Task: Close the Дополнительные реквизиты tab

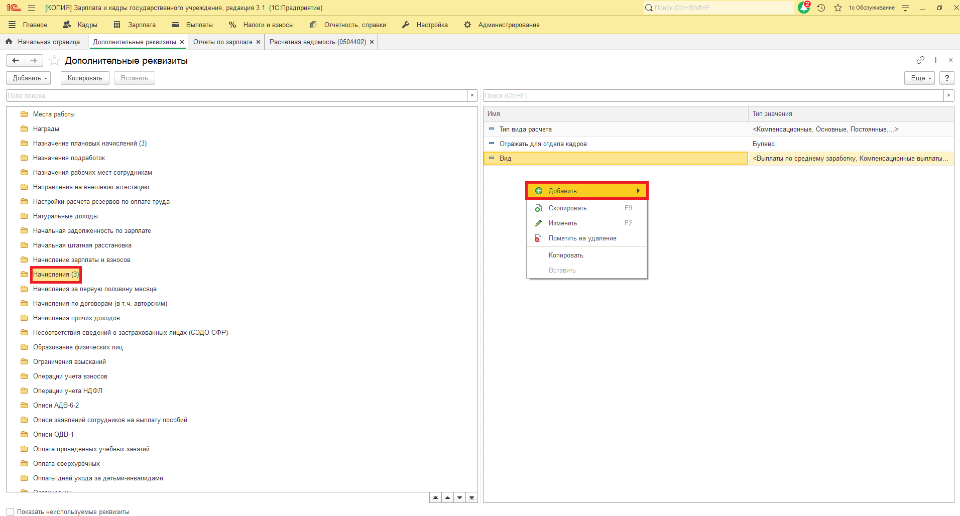Action: pyautogui.click(x=182, y=42)
